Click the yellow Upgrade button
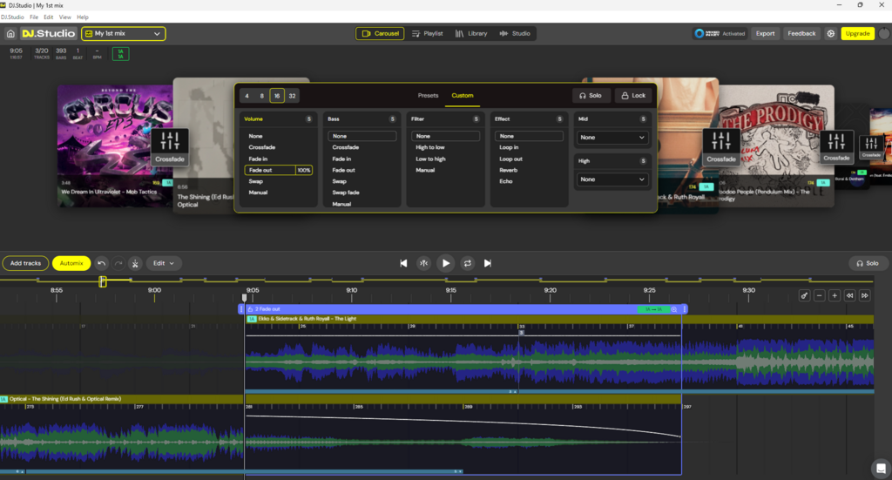The width and height of the screenshot is (892, 480). [857, 34]
